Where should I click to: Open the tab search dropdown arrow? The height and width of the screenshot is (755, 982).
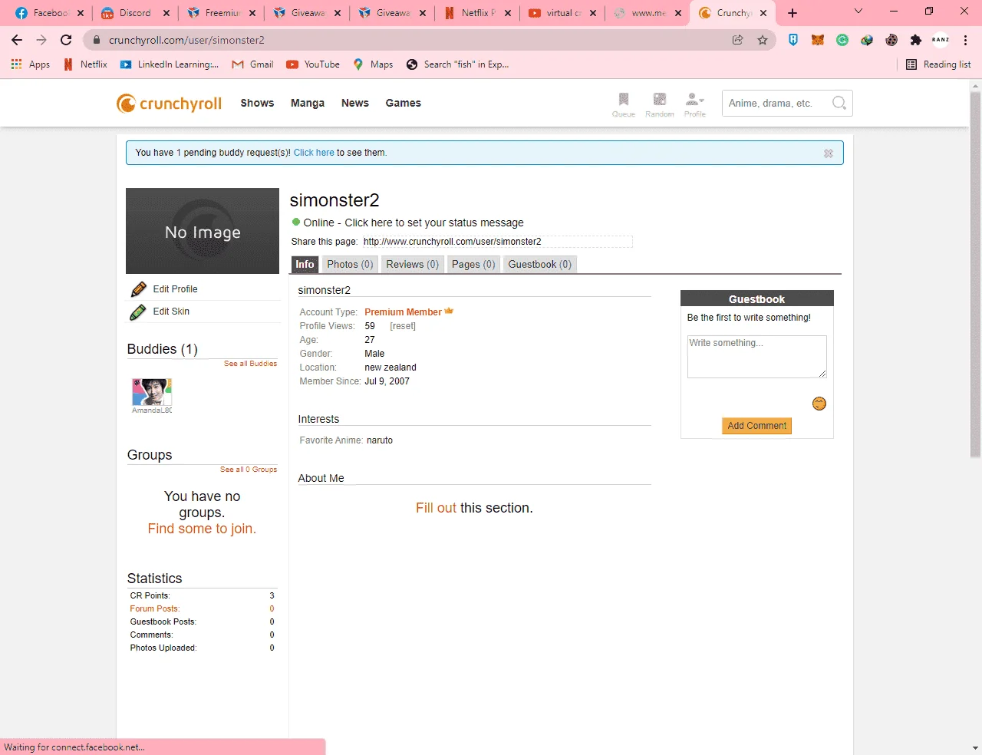pyautogui.click(x=858, y=12)
